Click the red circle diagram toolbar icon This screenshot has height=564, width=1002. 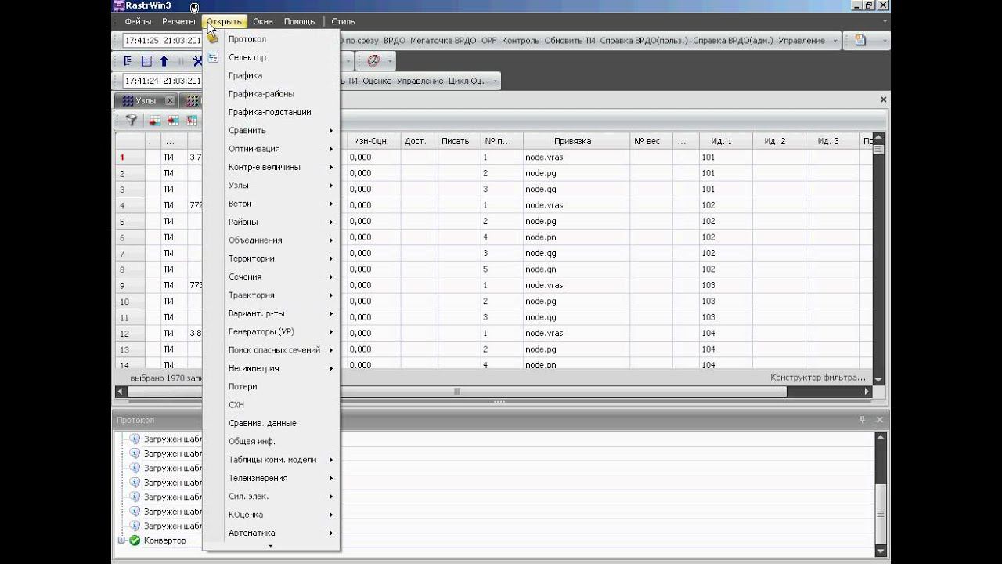point(373,61)
